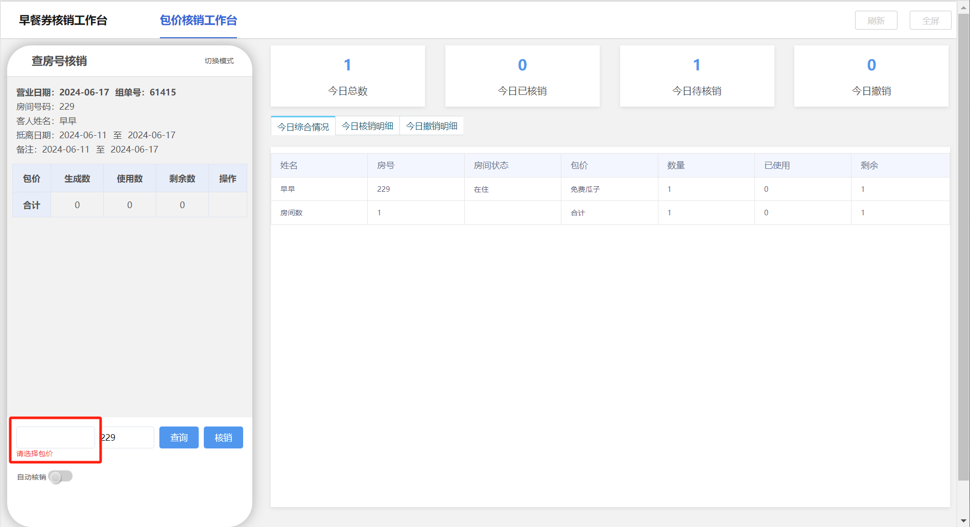Click the 今日待核销 statistic card

pyautogui.click(x=697, y=76)
